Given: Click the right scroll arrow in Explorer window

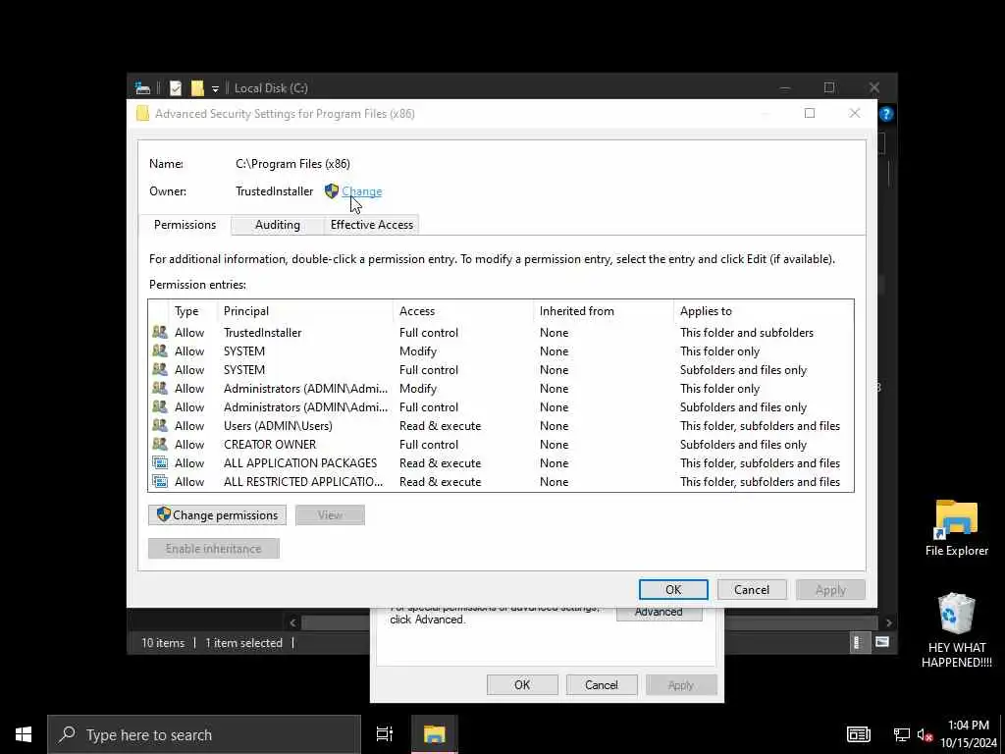Looking at the screenshot, I should (888, 622).
